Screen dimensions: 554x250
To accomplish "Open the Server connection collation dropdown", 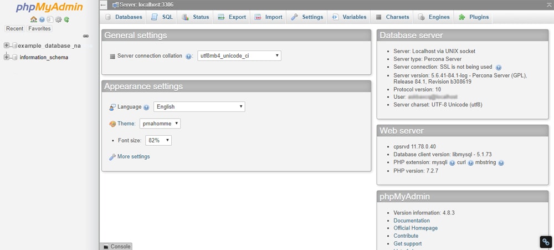I will pyautogui.click(x=239, y=55).
